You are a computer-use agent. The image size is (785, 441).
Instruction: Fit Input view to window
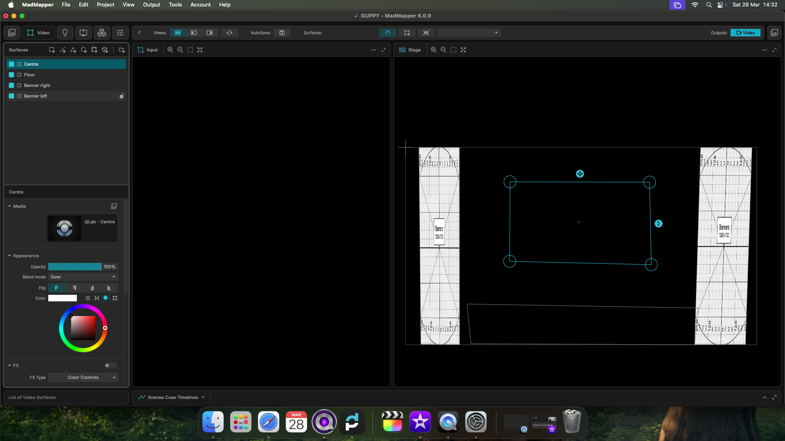pos(200,50)
